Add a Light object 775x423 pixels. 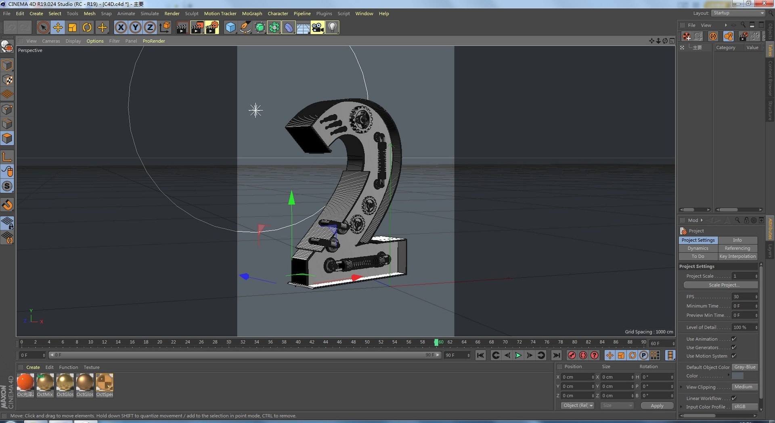[332, 27]
